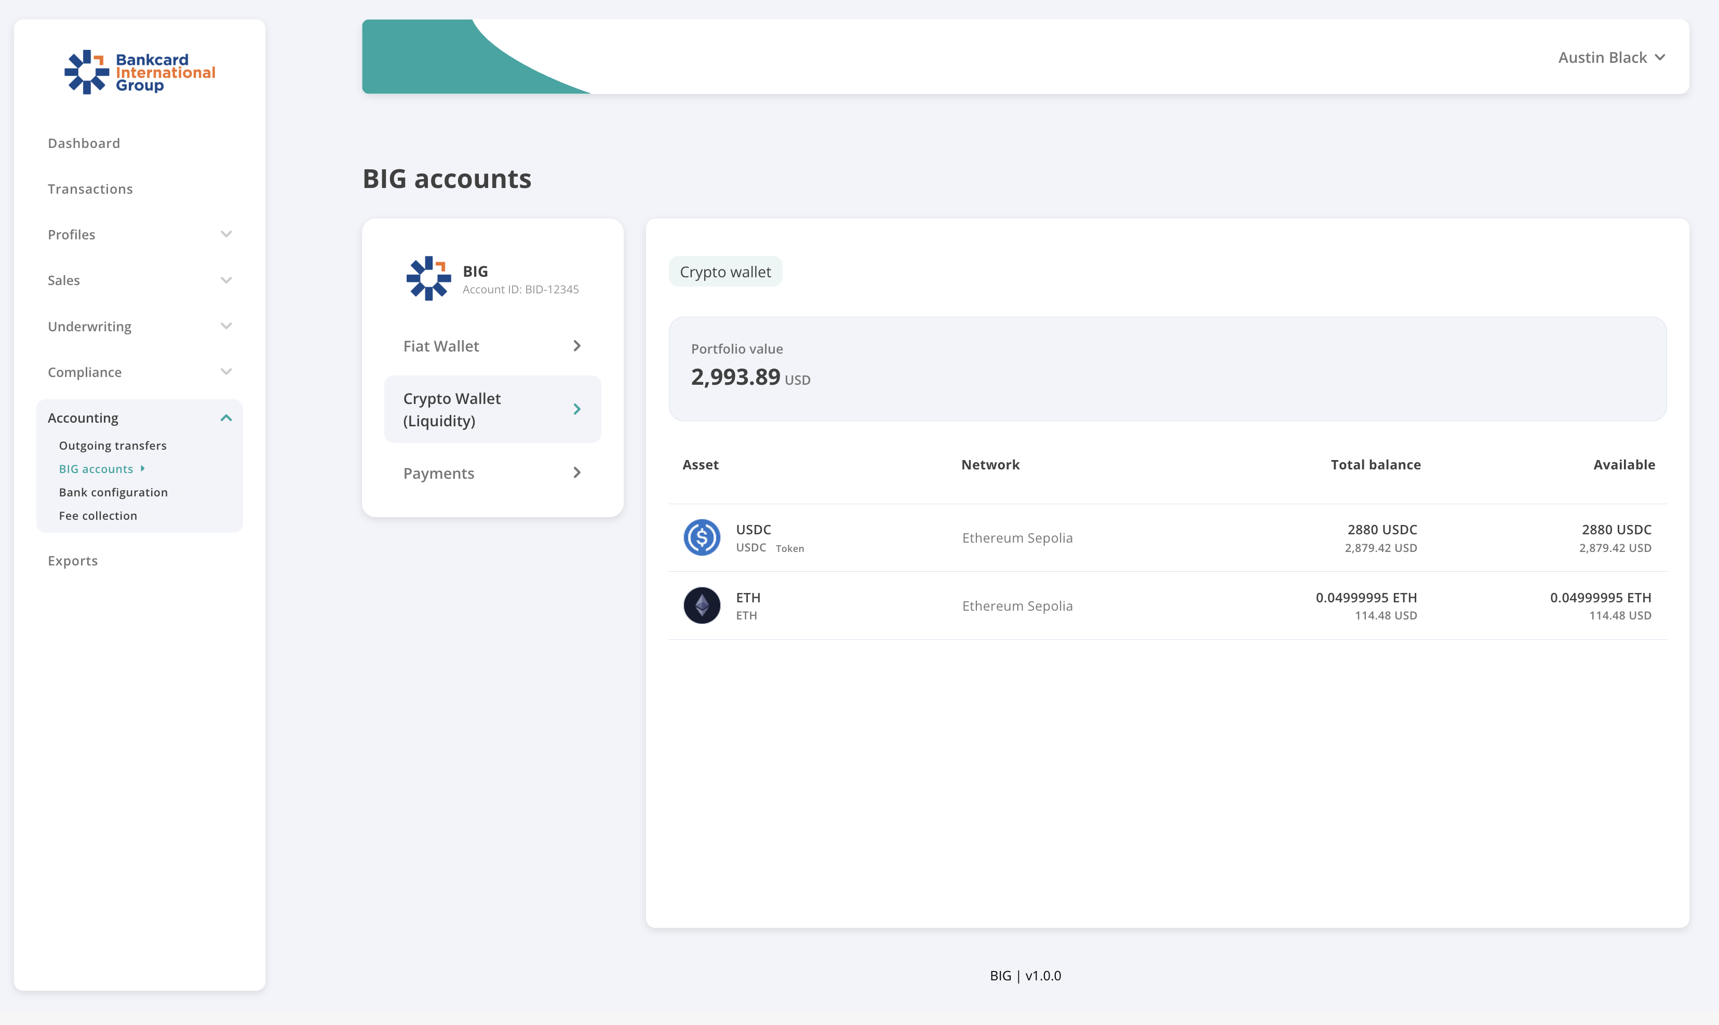The width and height of the screenshot is (1719, 1025).
Task: Click the Available column header
Action: (x=1623, y=465)
